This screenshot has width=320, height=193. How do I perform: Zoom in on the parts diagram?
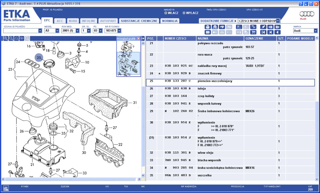pos(6,38)
